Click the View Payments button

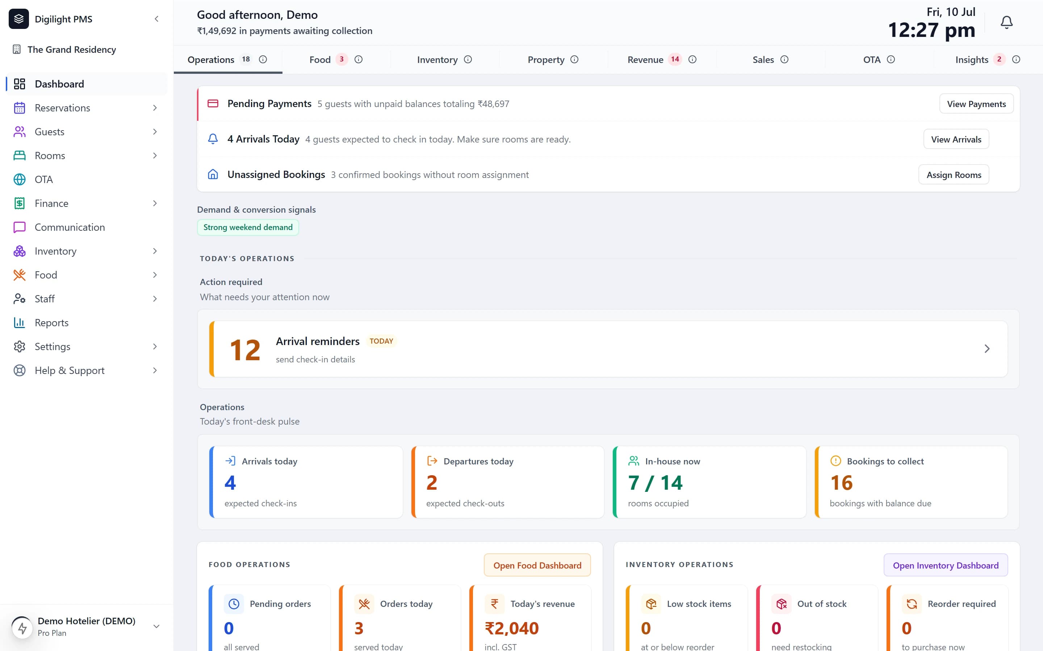pyautogui.click(x=976, y=104)
